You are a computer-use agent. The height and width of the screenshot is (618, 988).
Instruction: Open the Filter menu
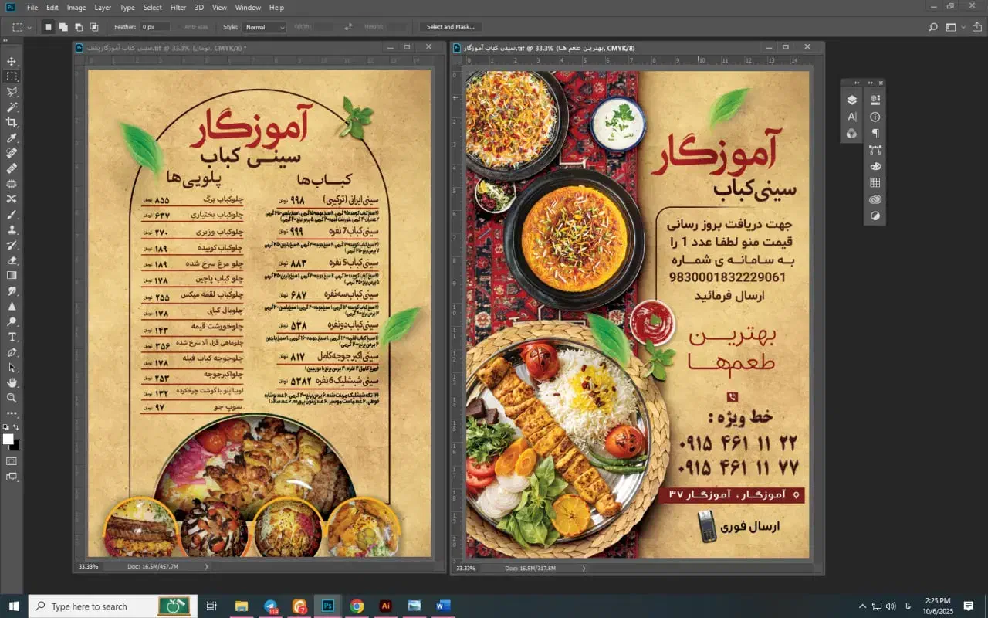point(178,8)
